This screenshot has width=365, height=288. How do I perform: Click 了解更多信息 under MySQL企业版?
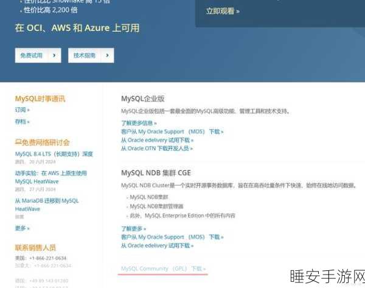pos(139,123)
